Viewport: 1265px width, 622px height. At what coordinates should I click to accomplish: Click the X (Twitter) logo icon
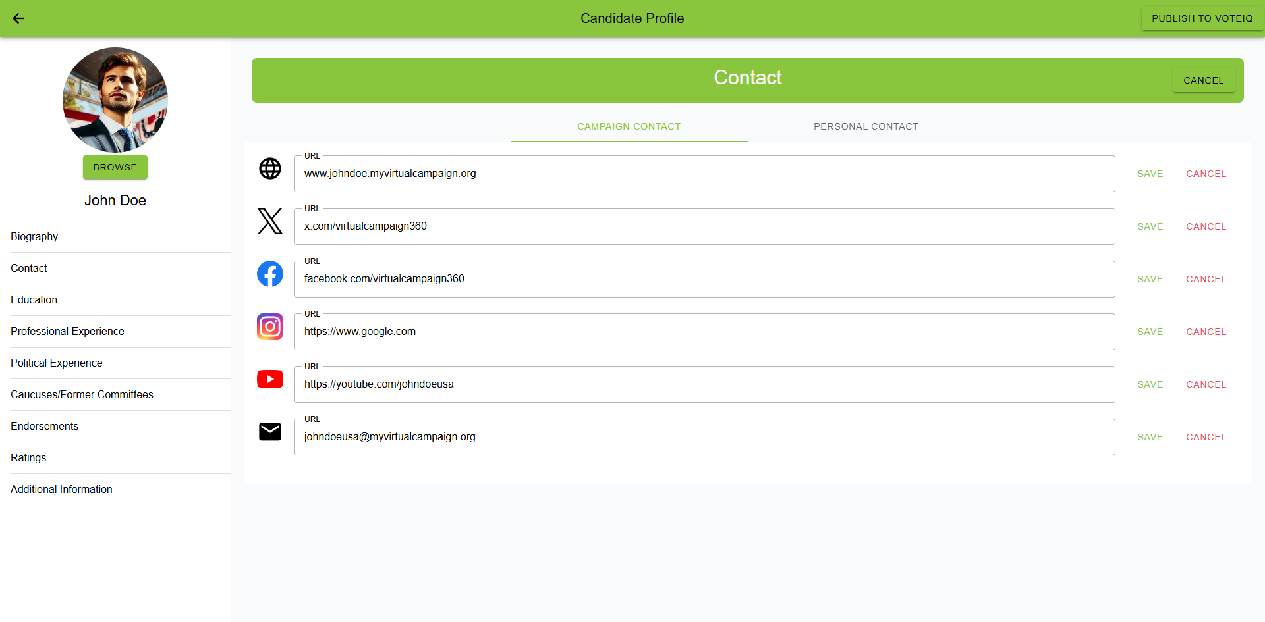(270, 221)
